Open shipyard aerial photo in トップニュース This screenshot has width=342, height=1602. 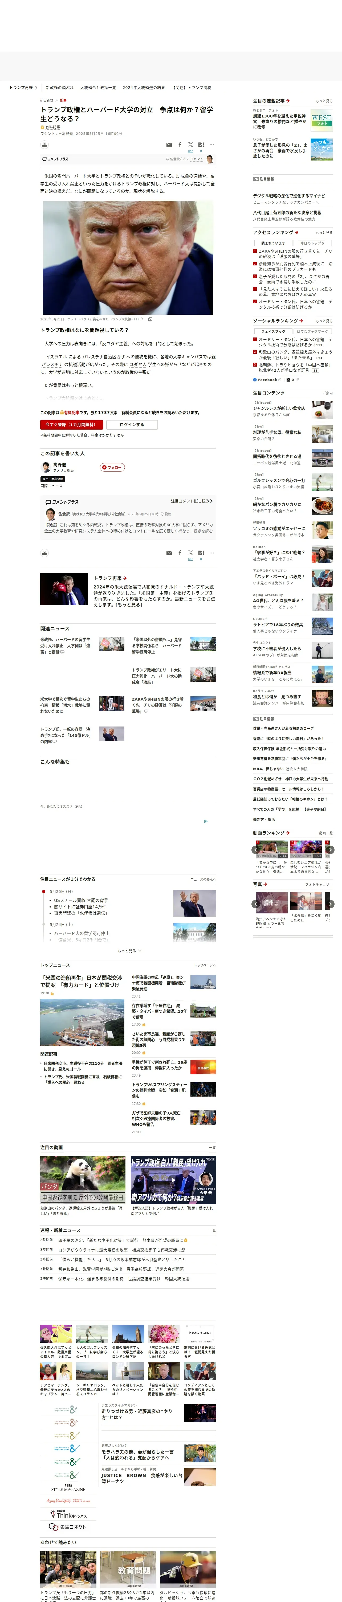point(82,1022)
